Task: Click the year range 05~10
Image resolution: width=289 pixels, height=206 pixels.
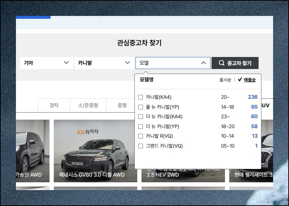Action: tap(228, 146)
